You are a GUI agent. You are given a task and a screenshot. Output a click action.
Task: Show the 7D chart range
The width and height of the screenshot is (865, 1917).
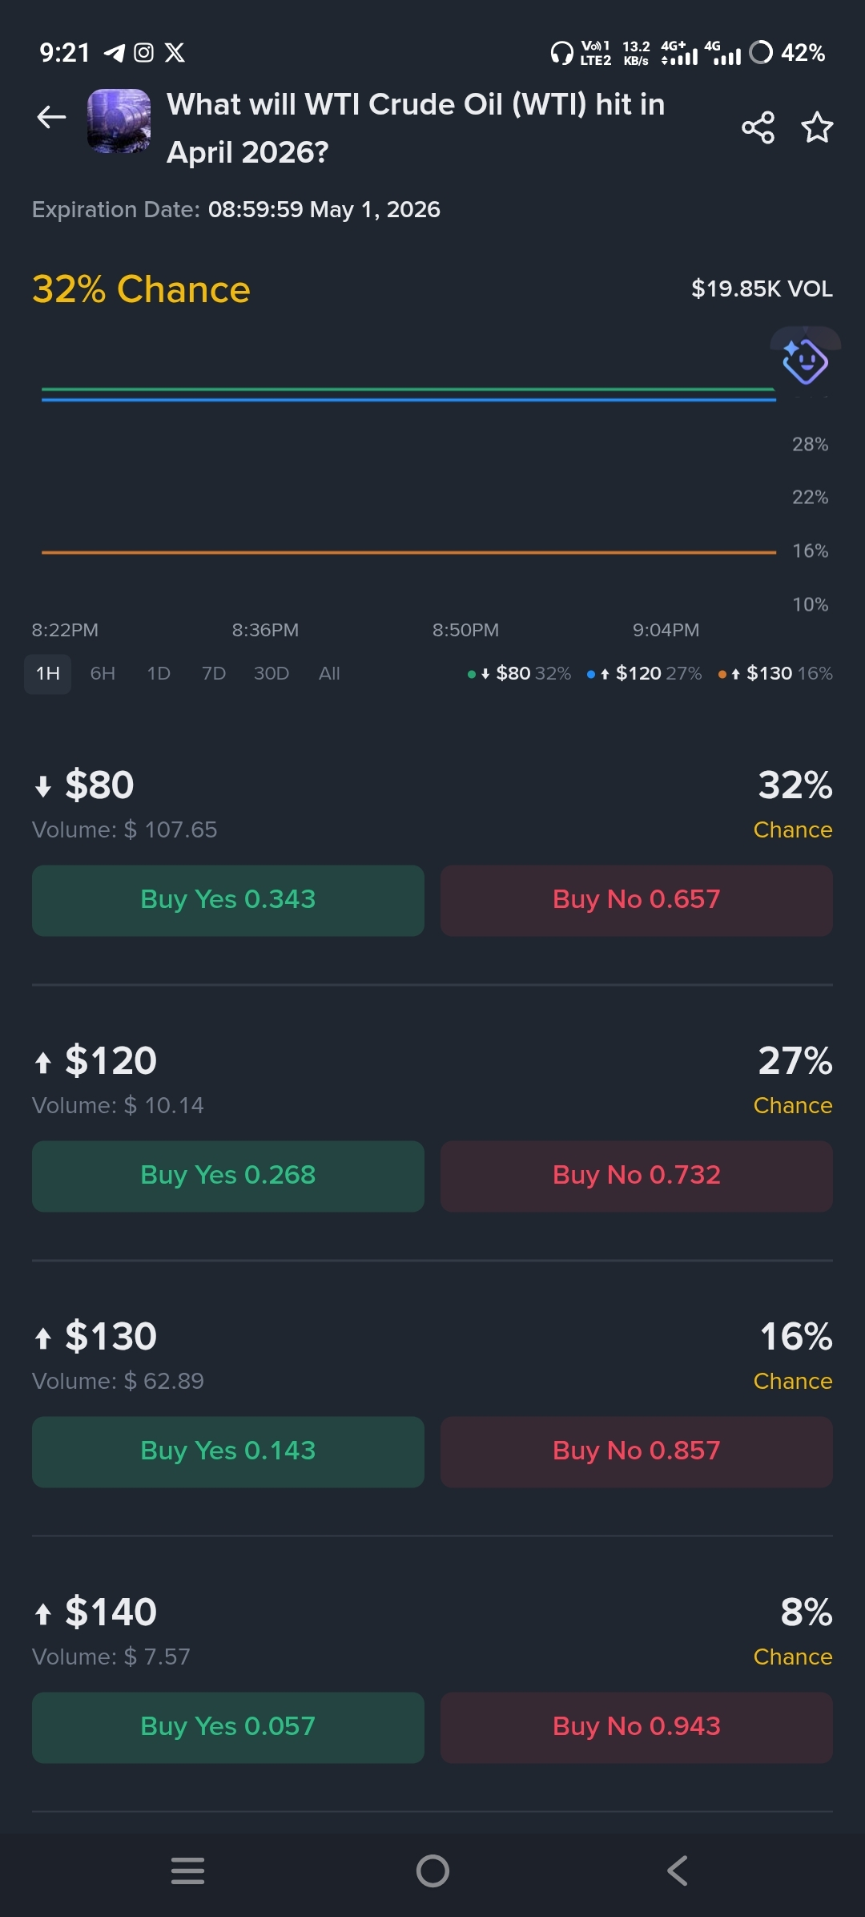coord(214,673)
